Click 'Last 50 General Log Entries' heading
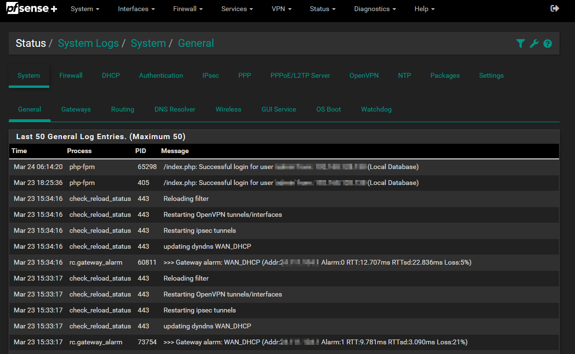The image size is (575, 354). coord(101,137)
